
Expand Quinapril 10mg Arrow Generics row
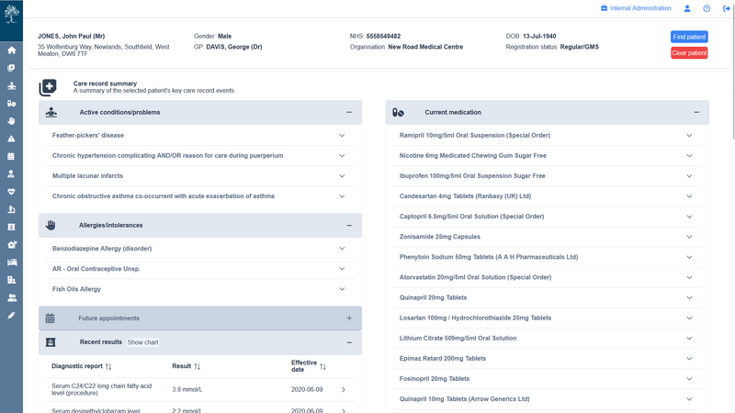689,399
